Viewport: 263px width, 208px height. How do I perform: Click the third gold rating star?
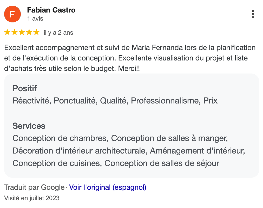pyautogui.click(x=22, y=33)
